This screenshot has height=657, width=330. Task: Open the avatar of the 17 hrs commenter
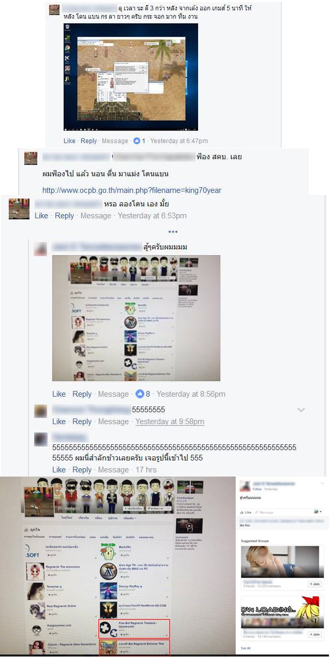click(41, 440)
